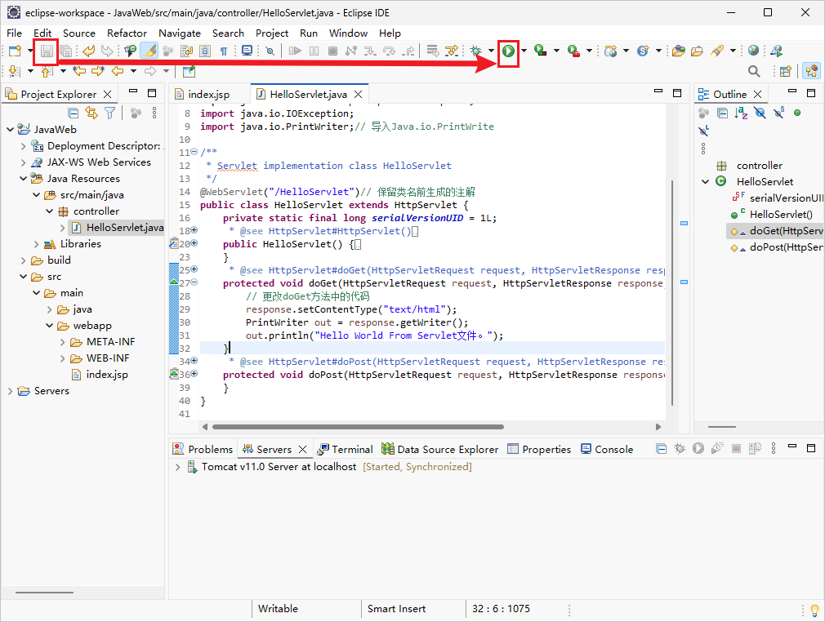Image resolution: width=825 pixels, height=622 pixels.
Task: Click the Open Web Browser globe icon
Action: click(753, 51)
